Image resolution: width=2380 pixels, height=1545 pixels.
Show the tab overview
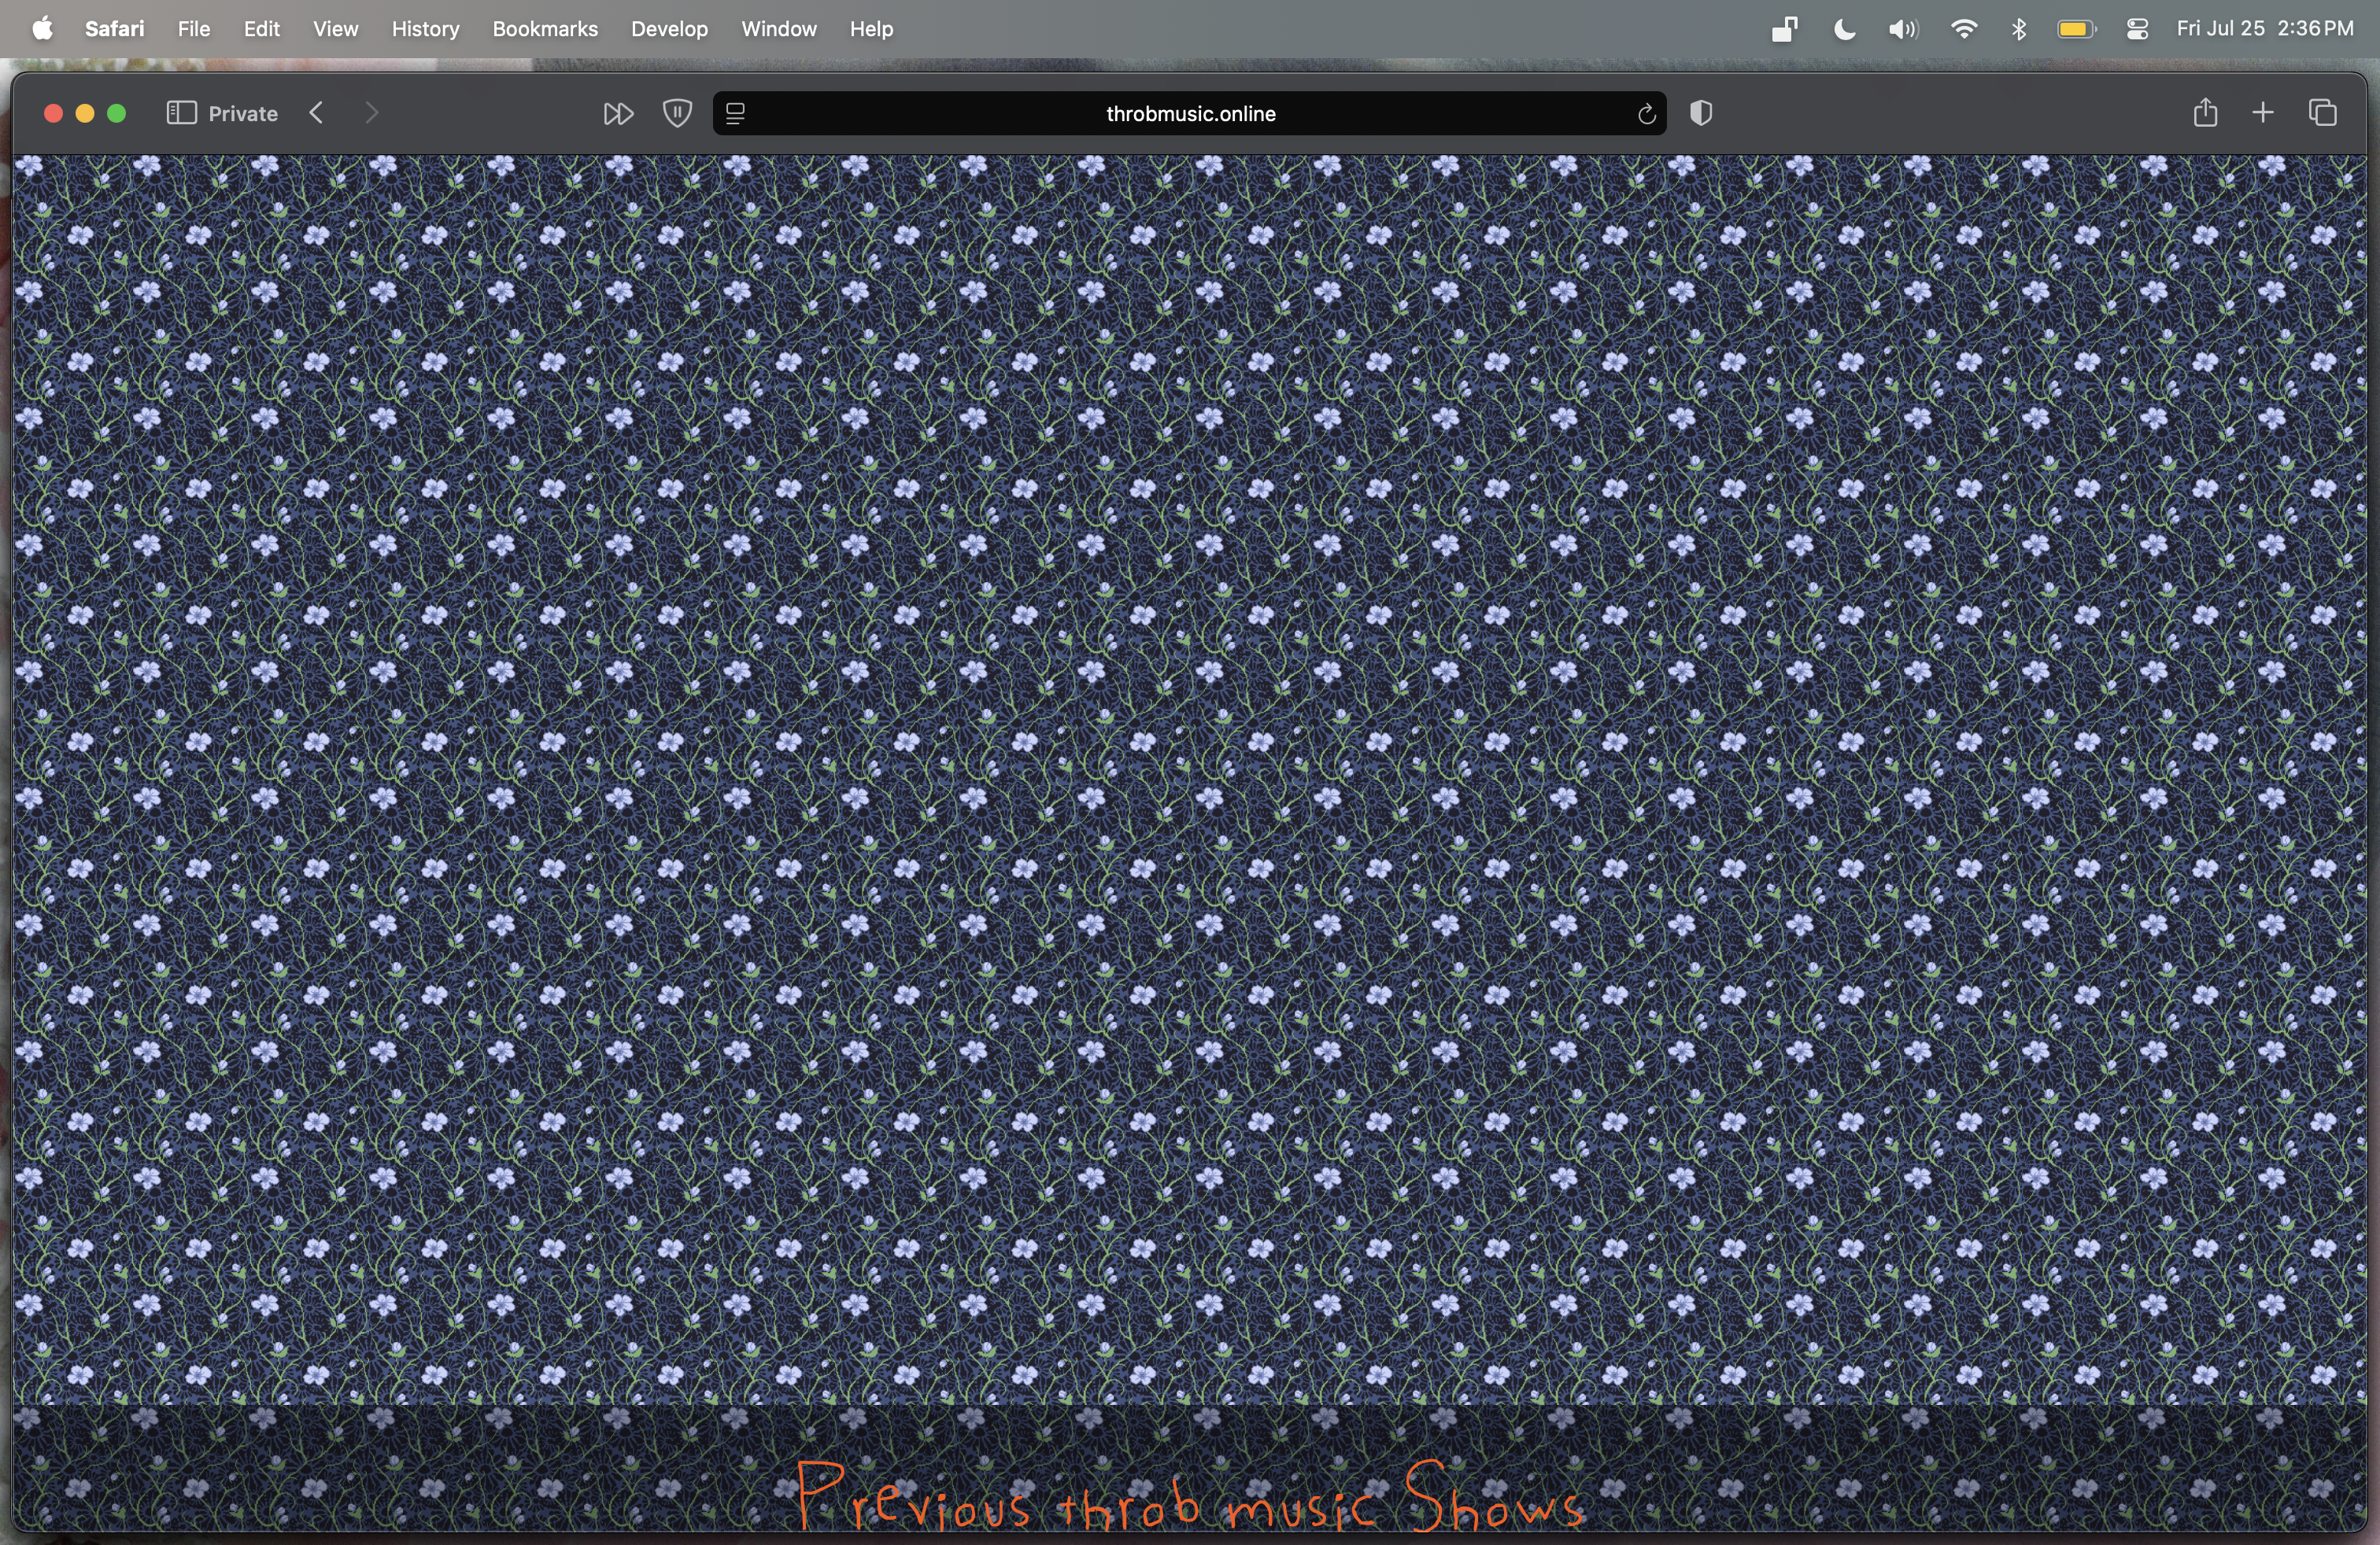click(2322, 113)
